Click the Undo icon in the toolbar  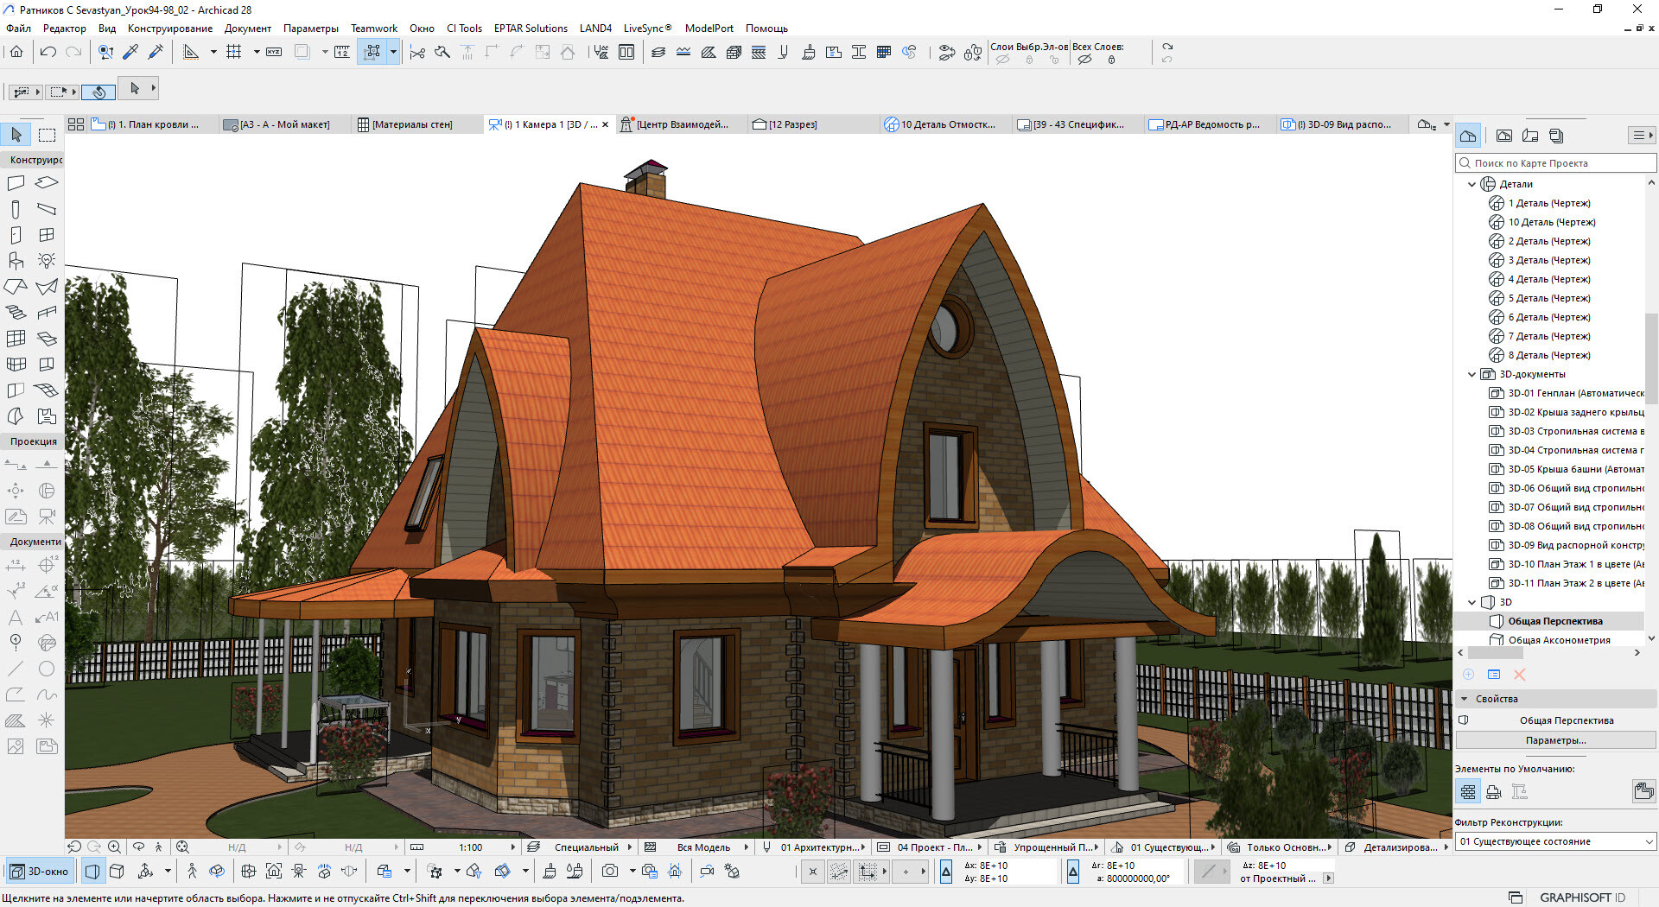click(x=48, y=53)
